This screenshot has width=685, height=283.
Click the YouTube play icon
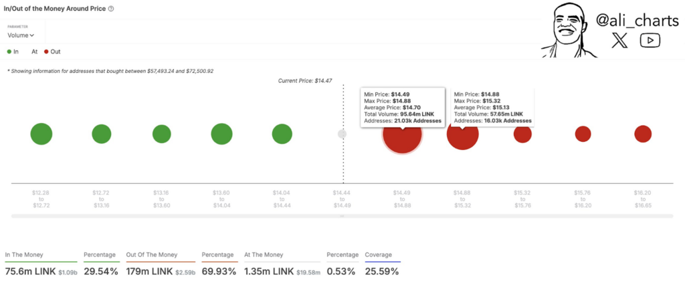[650, 40]
